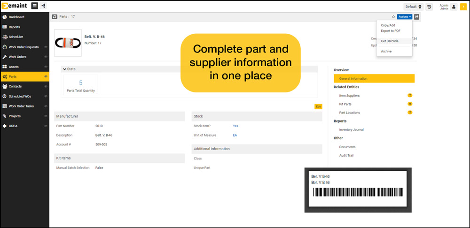Open the history clock icon in header
Viewport: 470px width, 228px height.
(x=429, y=7)
